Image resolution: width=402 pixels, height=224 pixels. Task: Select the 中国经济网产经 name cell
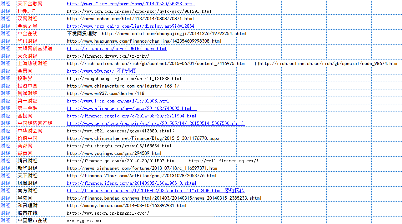click(41, 123)
